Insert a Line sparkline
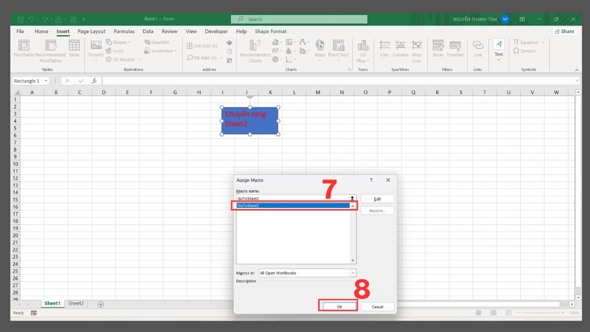The height and width of the screenshot is (332, 590). 384,49
